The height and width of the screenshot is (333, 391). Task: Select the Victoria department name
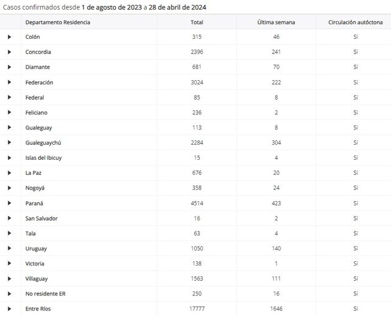point(35,264)
